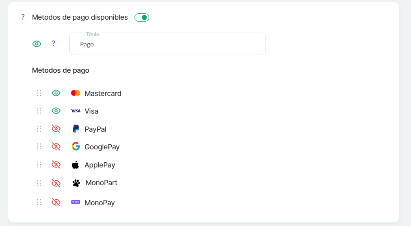The image size is (411, 226).
Task: Open help for Métodos de pago disponibles
Action: tap(23, 17)
